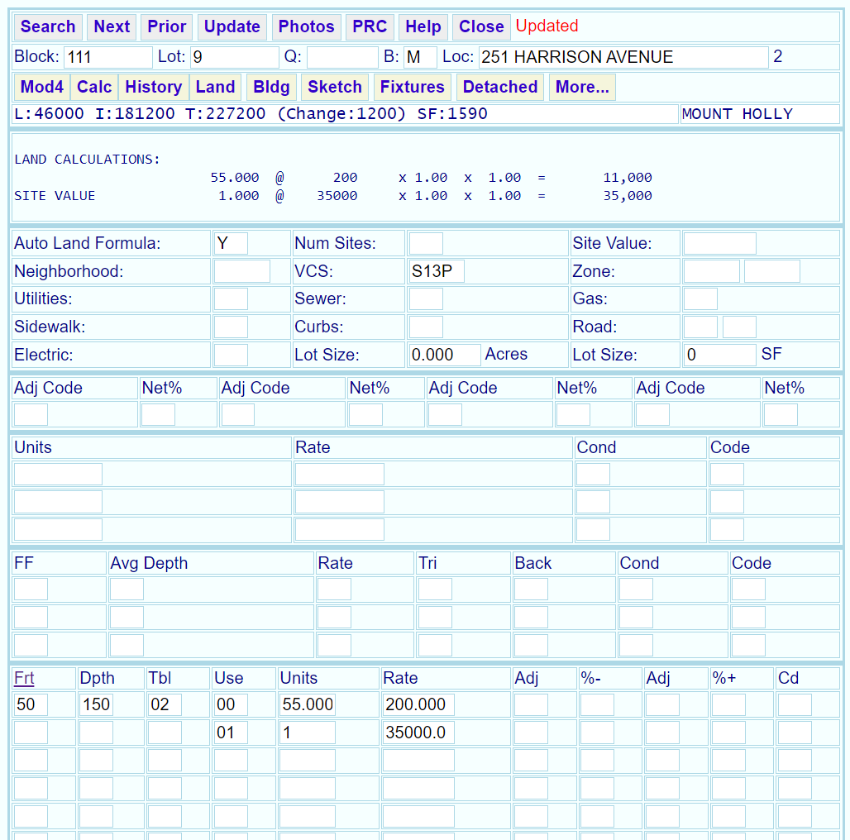Viewport: 850px width, 840px height.
Task: Focus the Q qualifier input field
Action: 342,57
